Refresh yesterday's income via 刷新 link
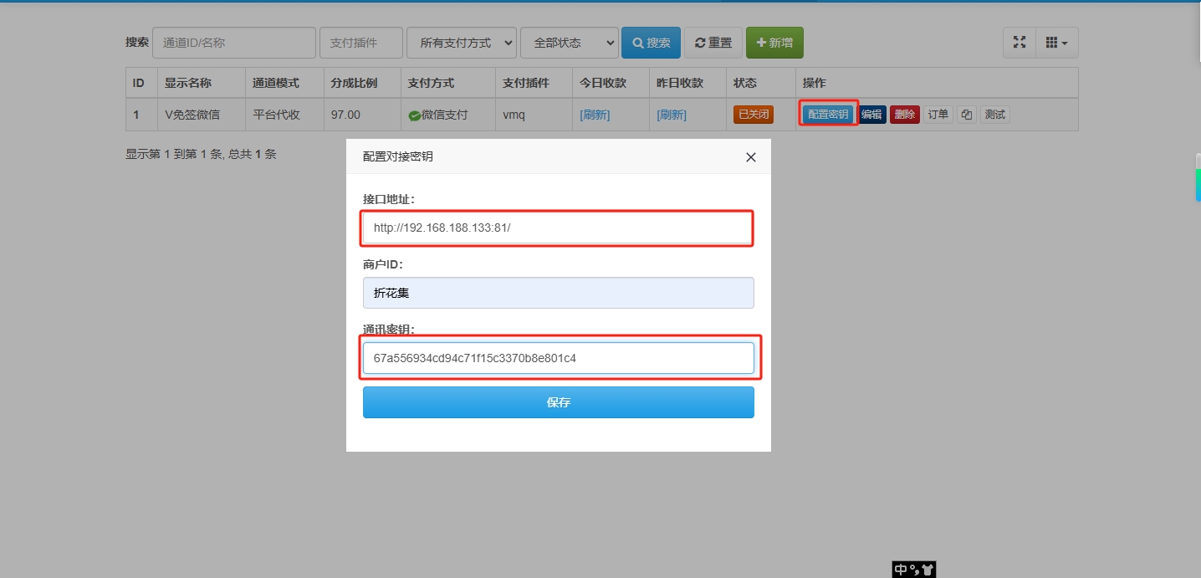 [672, 114]
